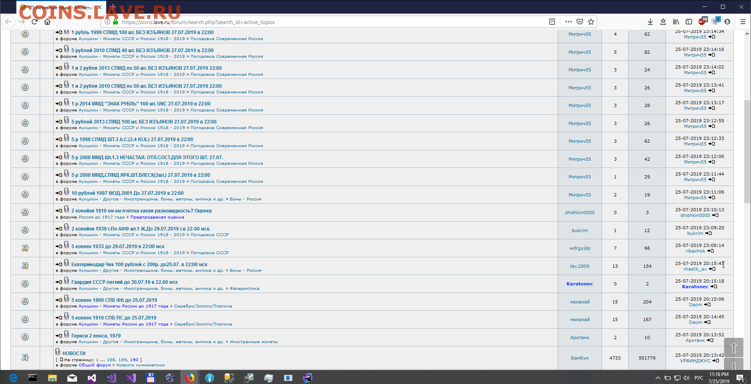The image size is (751, 384).
Task: Open the Mail app from taskbar
Action: pos(72,378)
